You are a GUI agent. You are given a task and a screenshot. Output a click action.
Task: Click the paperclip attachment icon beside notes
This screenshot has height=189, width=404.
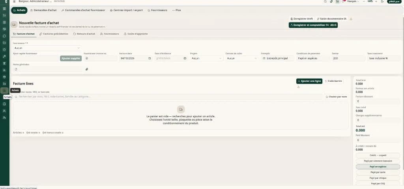coord(86,69)
